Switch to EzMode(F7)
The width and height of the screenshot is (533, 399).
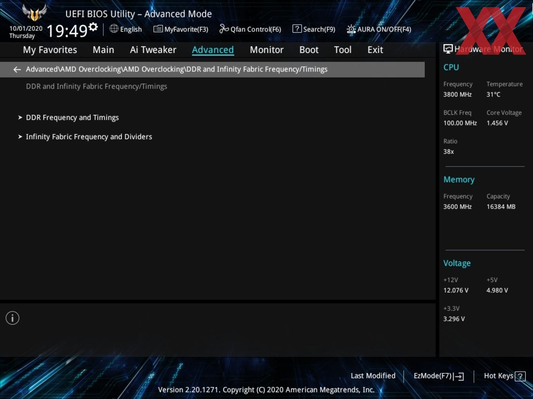coord(433,376)
